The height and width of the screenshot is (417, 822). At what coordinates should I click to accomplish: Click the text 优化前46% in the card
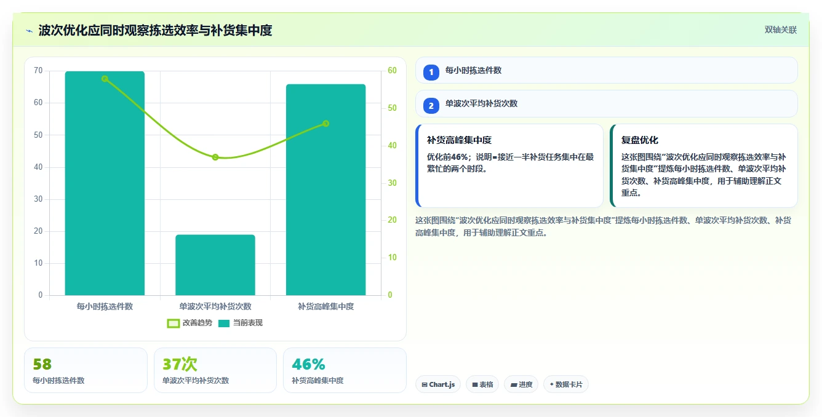[x=447, y=157]
